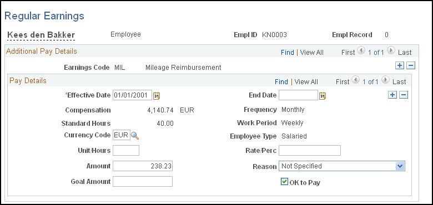Screen dimensions: 433x205
Task: Click the Goal Amount input field
Action: (x=143, y=181)
